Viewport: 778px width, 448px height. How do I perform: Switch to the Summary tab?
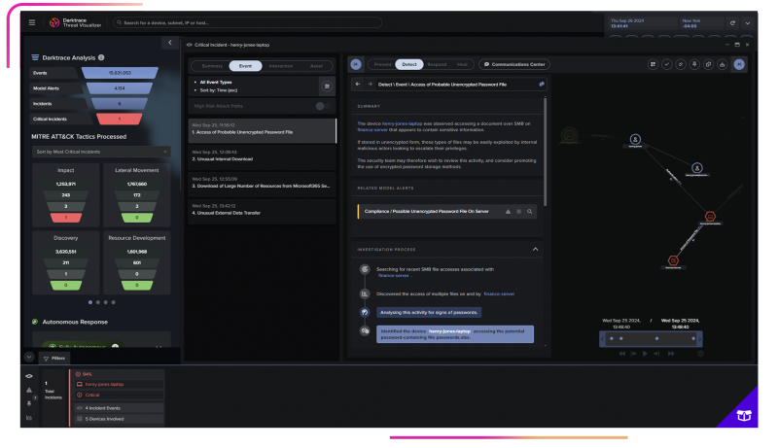211,66
